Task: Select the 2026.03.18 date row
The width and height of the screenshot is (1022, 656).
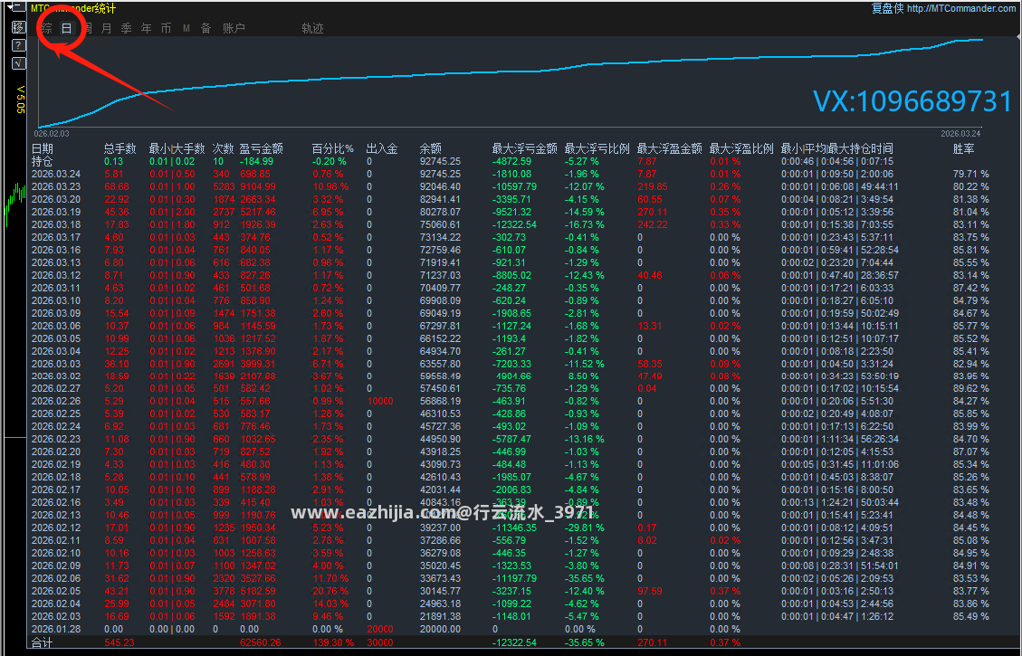Action: 511,224
